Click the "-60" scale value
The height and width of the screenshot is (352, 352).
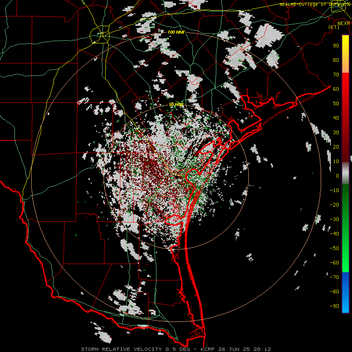point(334,263)
